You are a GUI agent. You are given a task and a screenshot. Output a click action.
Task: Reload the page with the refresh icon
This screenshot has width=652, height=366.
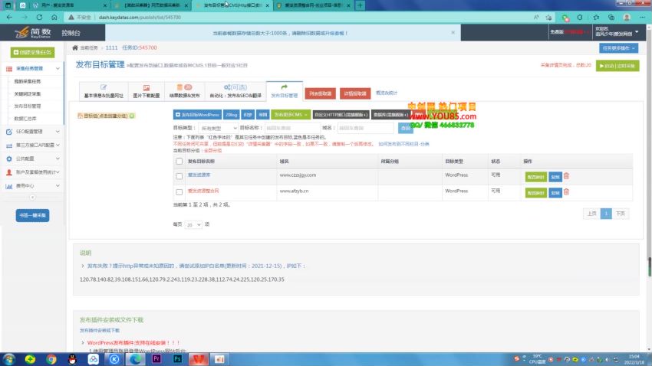(39, 18)
